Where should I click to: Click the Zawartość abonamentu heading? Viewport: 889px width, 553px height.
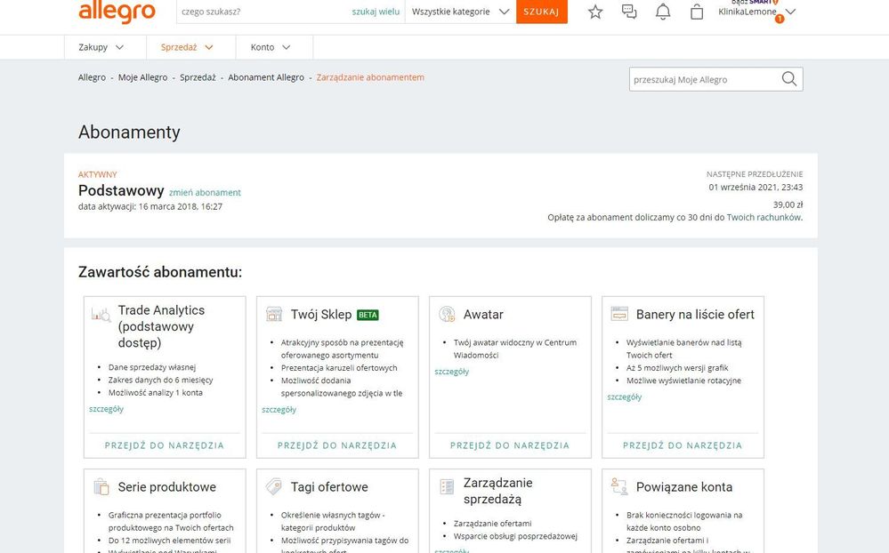(160, 272)
